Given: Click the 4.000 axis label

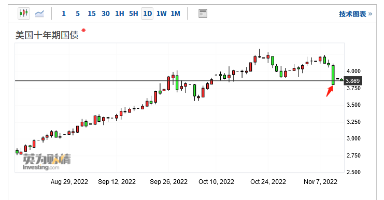Looking at the screenshot, I should click(x=353, y=71).
